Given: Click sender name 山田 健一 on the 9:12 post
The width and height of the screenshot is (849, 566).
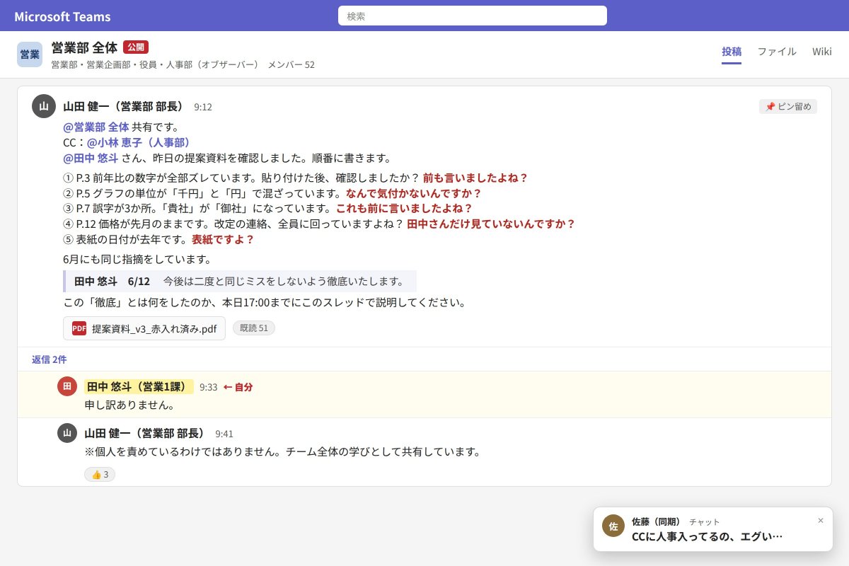Looking at the screenshot, I should pos(123,106).
